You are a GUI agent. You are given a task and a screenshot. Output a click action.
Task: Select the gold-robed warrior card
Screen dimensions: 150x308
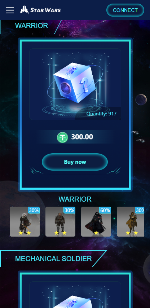(x=131, y=221)
